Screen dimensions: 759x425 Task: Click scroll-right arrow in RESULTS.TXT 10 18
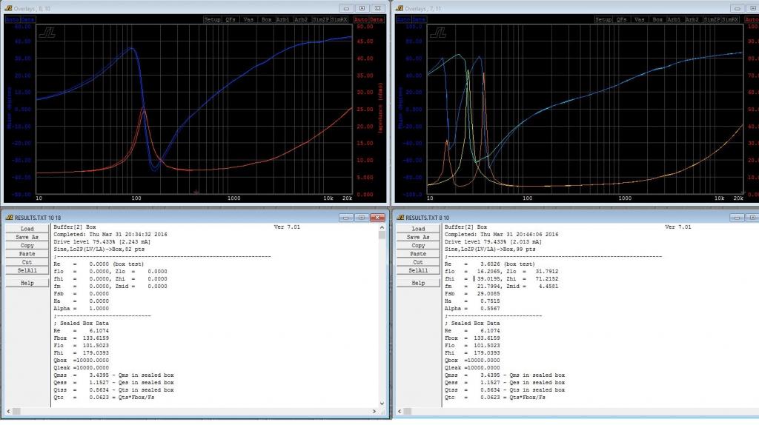(x=374, y=411)
